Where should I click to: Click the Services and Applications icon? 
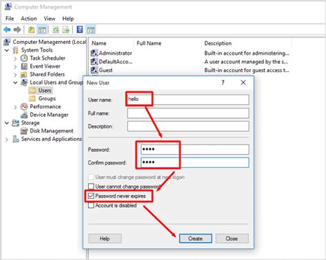16,139
